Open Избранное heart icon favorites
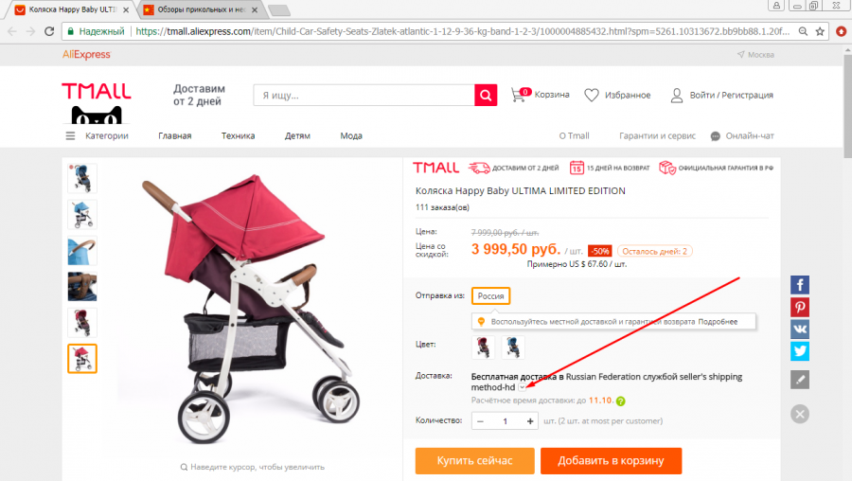 click(591, 95)
